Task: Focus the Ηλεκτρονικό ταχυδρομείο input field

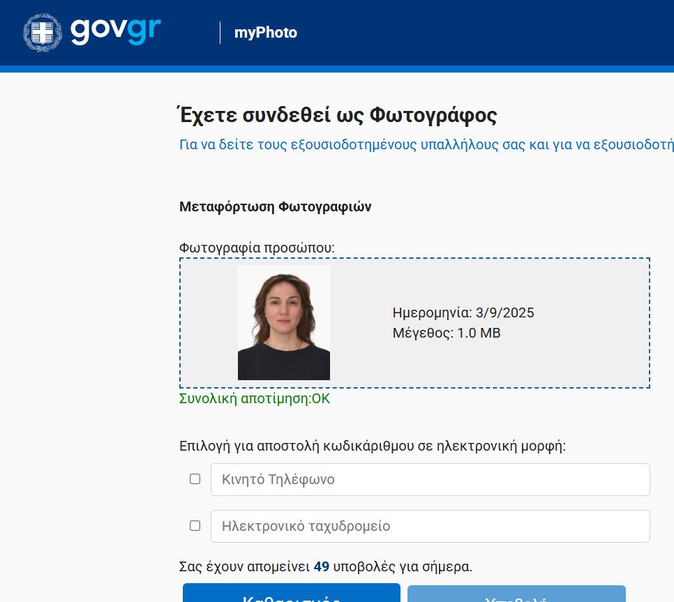Action: point(430,527)
